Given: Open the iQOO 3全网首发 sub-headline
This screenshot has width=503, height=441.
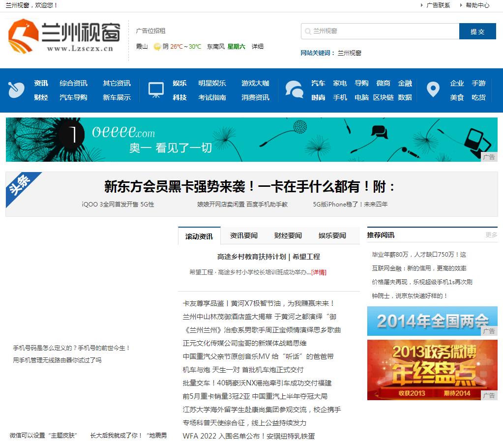Looking at the screenshot, I should [118, 205].
